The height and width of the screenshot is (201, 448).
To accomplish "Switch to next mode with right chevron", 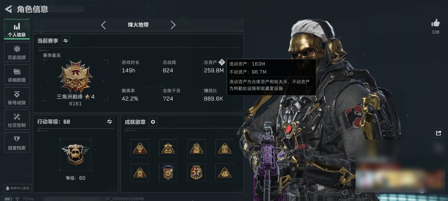I will coord(173,25).
